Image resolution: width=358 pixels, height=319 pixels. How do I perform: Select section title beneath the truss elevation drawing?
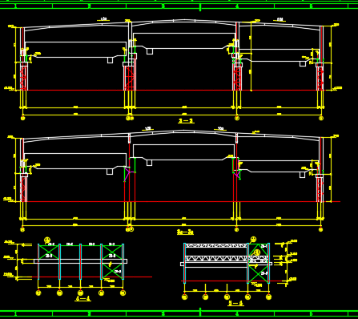coord(236,303)
